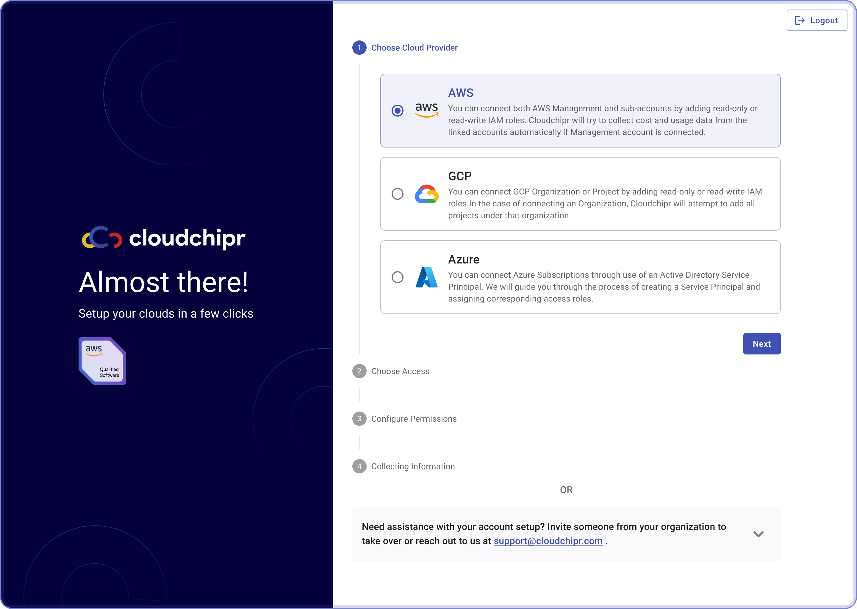Viewport: 857px width, 609px height.
Task: Click the GCP card title
Action: pos(460,176)
